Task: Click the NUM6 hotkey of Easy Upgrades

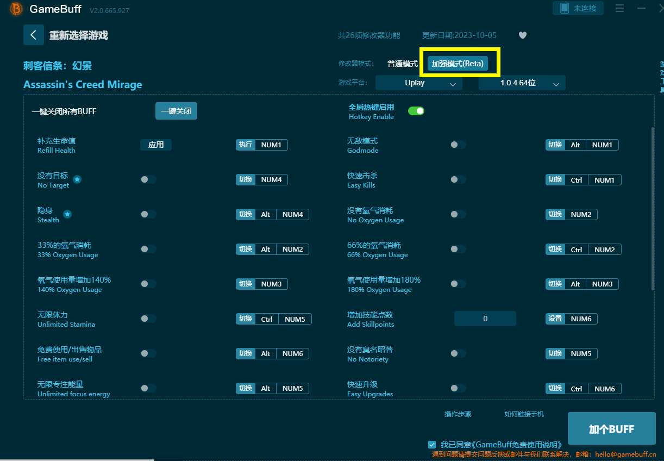Action: (605, 388)
